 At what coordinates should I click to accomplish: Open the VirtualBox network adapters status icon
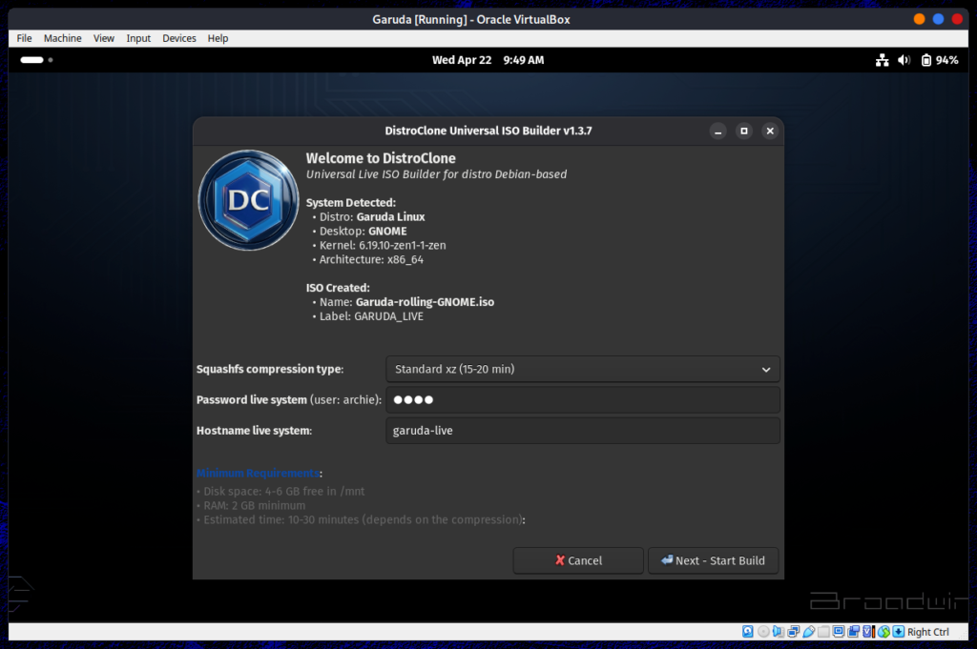791,632
